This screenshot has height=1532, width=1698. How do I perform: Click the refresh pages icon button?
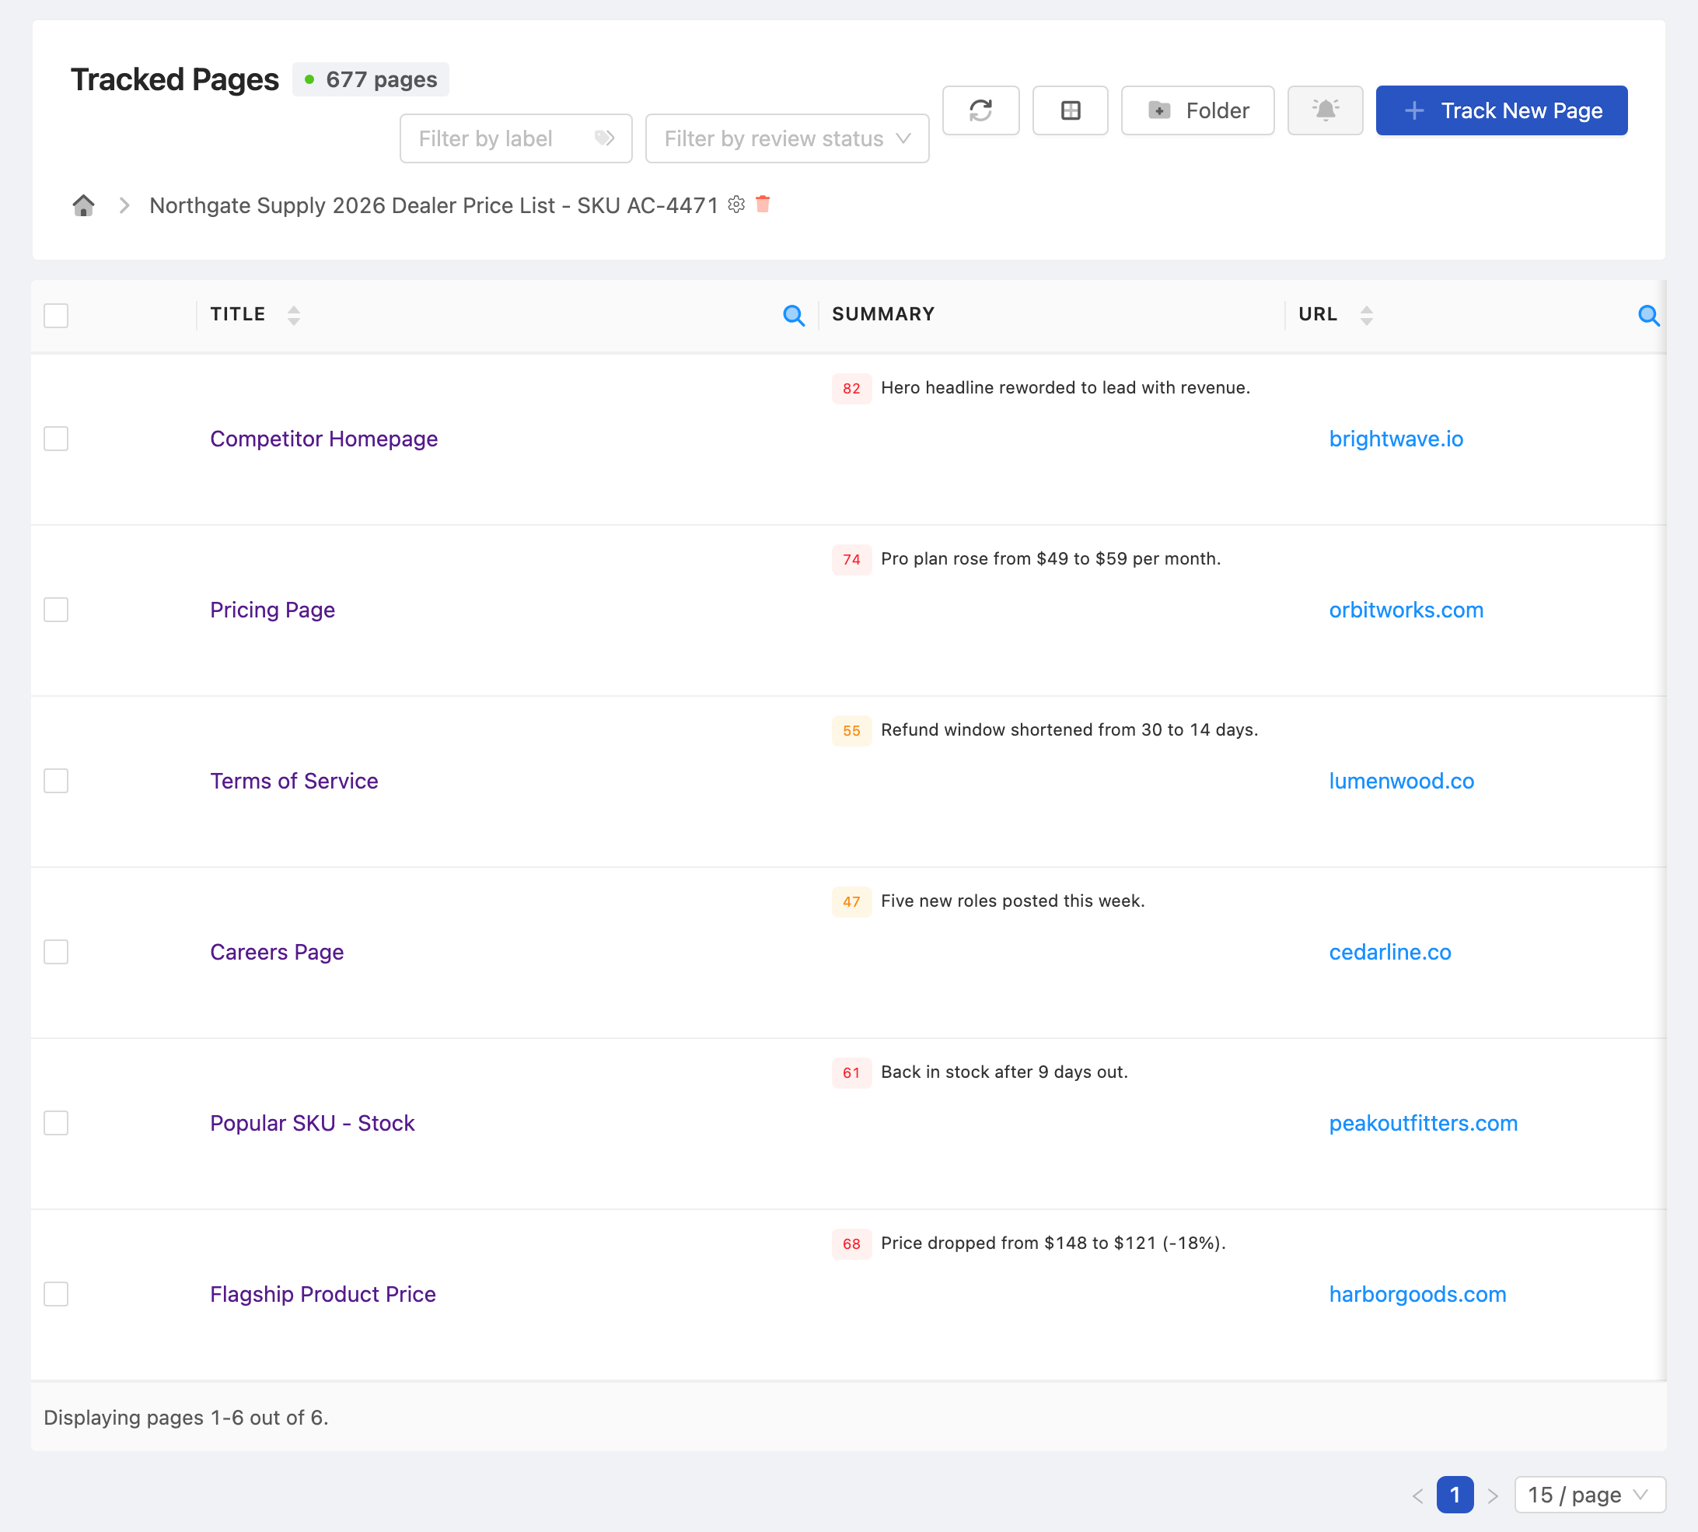coord(980,110)
